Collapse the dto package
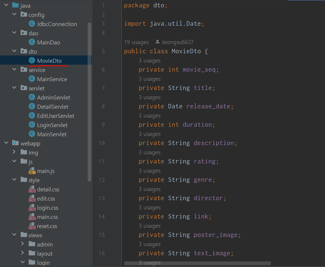The width and height of the screenshot is (325, 267). [x=14, y=51]
